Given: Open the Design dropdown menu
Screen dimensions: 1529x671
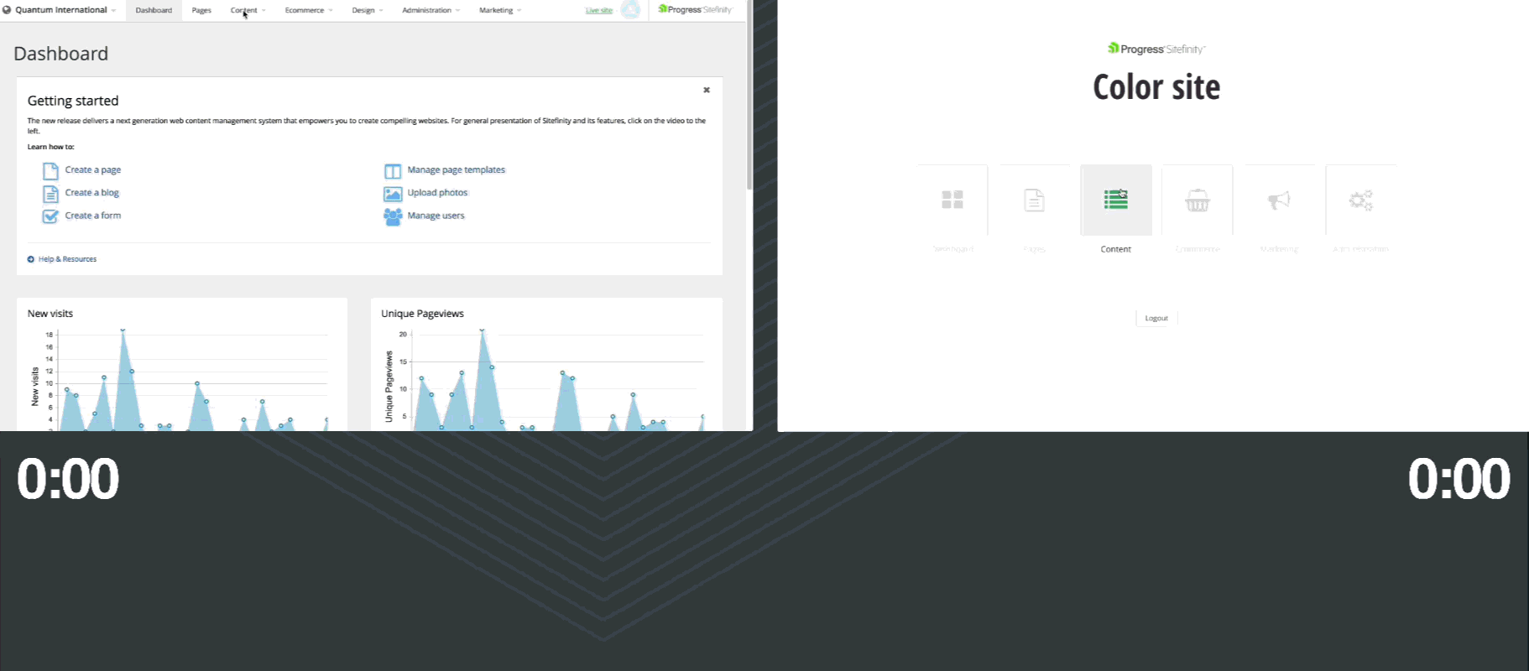Looking at the screenshot, I should click(367, 10).
